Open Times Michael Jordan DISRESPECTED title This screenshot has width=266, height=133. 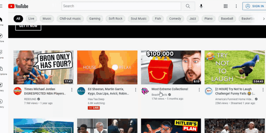tap(45, 91)
